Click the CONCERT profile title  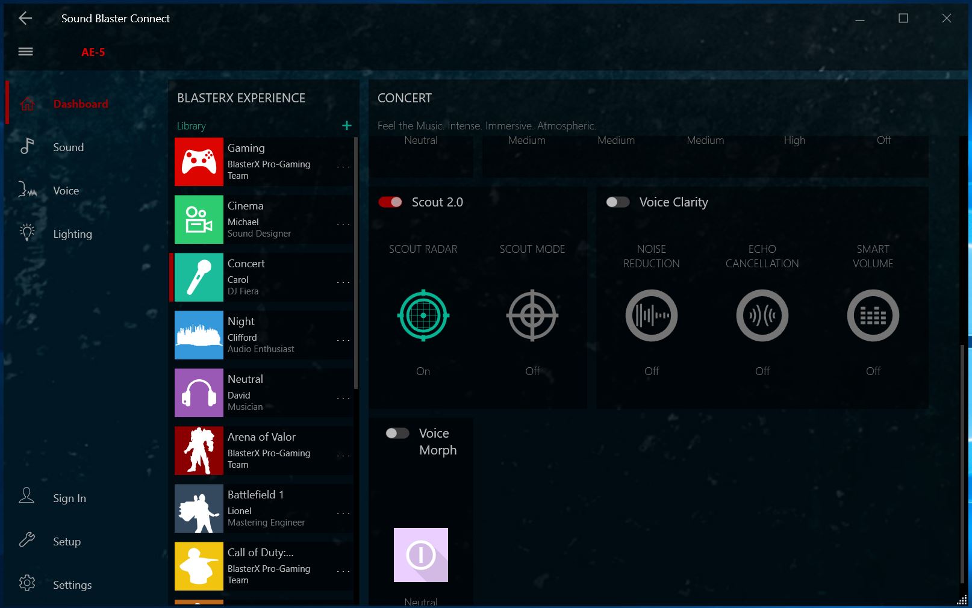pos(405,98)
